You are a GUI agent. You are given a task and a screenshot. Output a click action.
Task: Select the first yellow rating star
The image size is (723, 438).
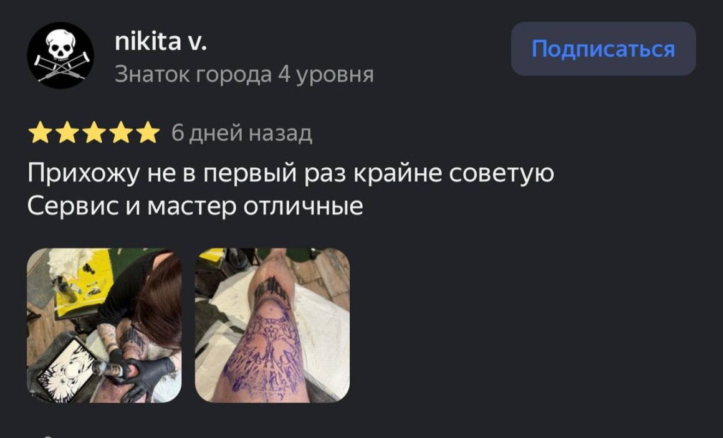[x=40, y=133]
